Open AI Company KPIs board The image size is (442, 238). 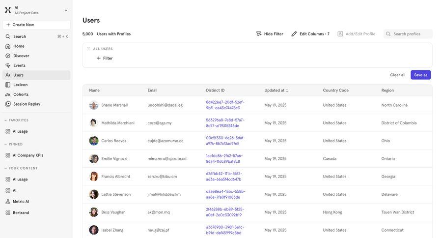click(28, 155)
